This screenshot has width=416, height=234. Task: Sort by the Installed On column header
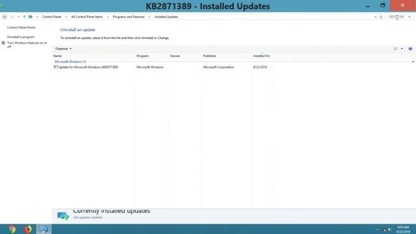[x=261, y=56]
